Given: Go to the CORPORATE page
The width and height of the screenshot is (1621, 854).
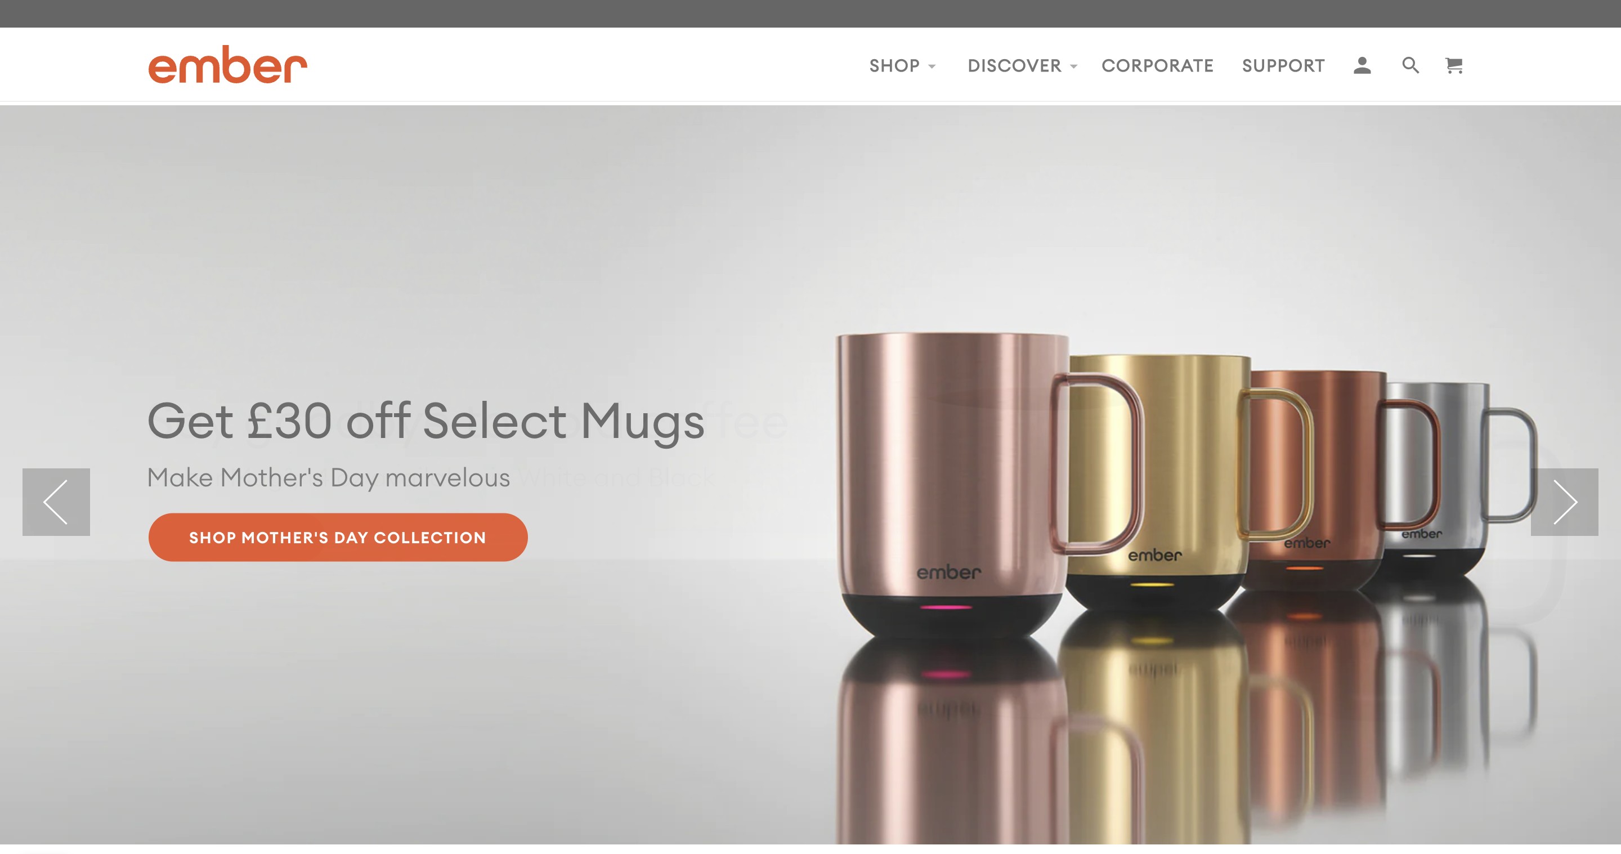Looking at the screenshot, I should pos(1157,65).
